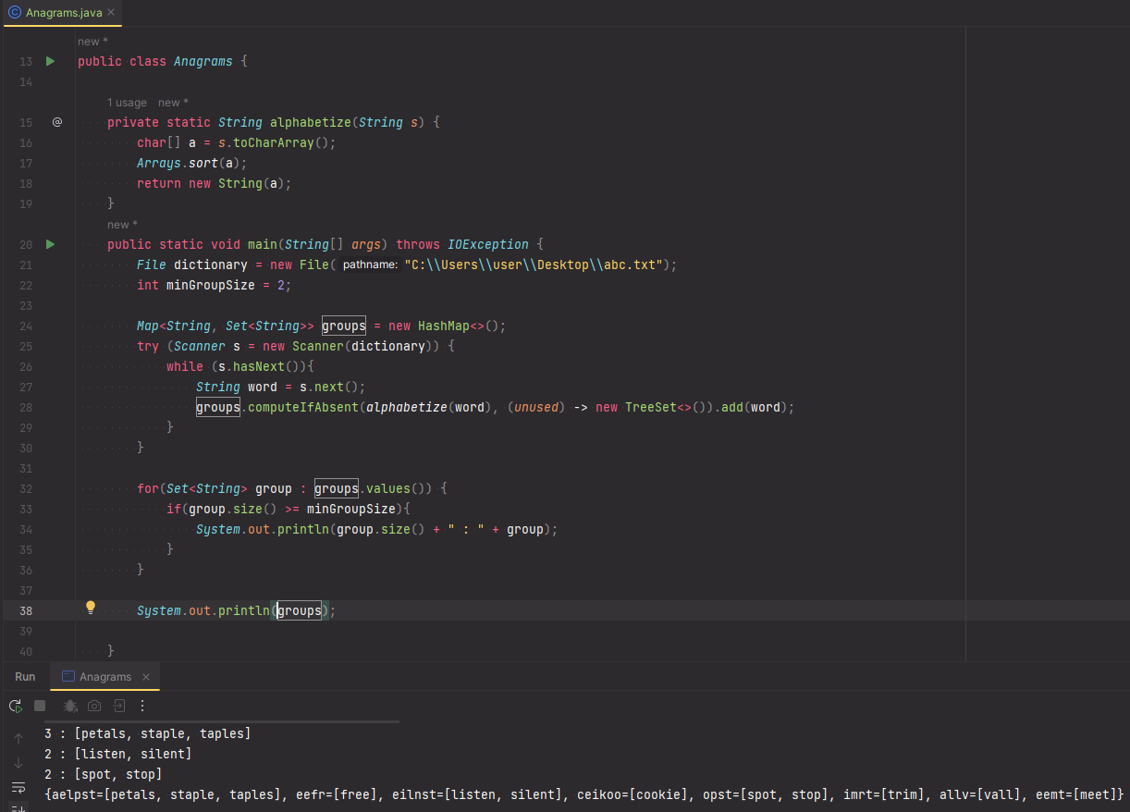The height and width of the screenshot is (812, 1130).
Task: Click 'Scanner' type on line 25
Action: point(200,346)
